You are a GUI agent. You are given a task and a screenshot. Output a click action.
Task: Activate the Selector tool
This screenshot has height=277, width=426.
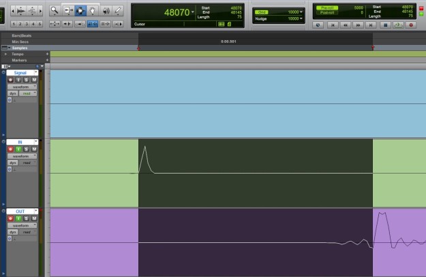click(80, 11)
